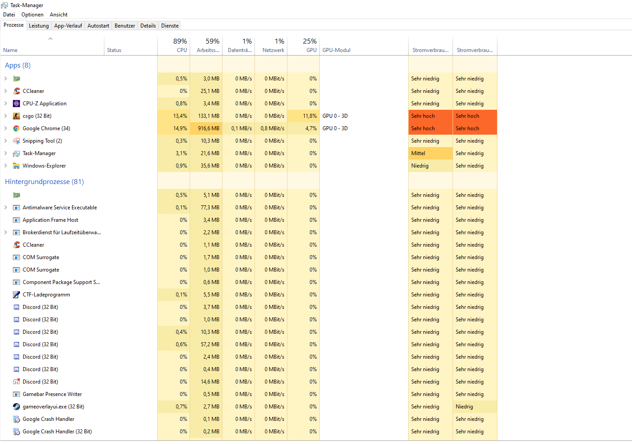Expand the CPU-Z Application entry
The height and width of the screenshot is (444, 632).
(6, 104)
